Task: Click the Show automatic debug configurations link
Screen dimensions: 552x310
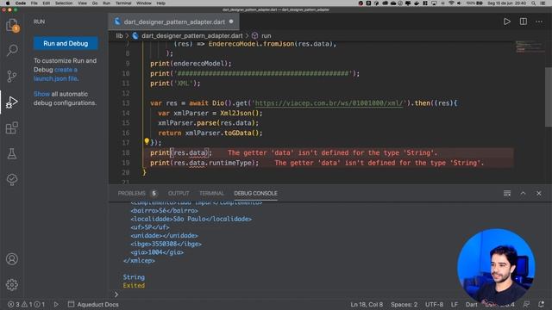Action: coord(41,94)
